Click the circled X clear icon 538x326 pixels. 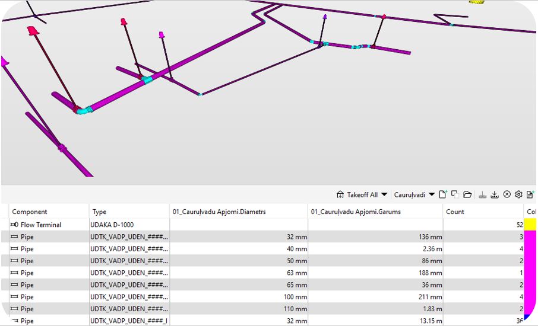507,194
